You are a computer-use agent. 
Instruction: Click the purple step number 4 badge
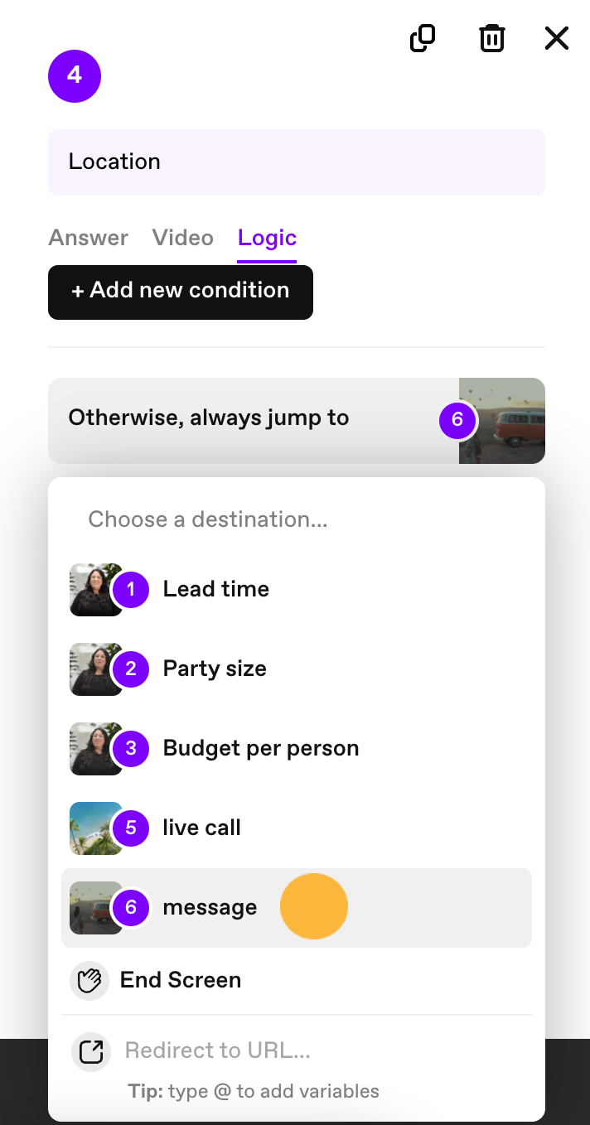click(x=75, y=76)
